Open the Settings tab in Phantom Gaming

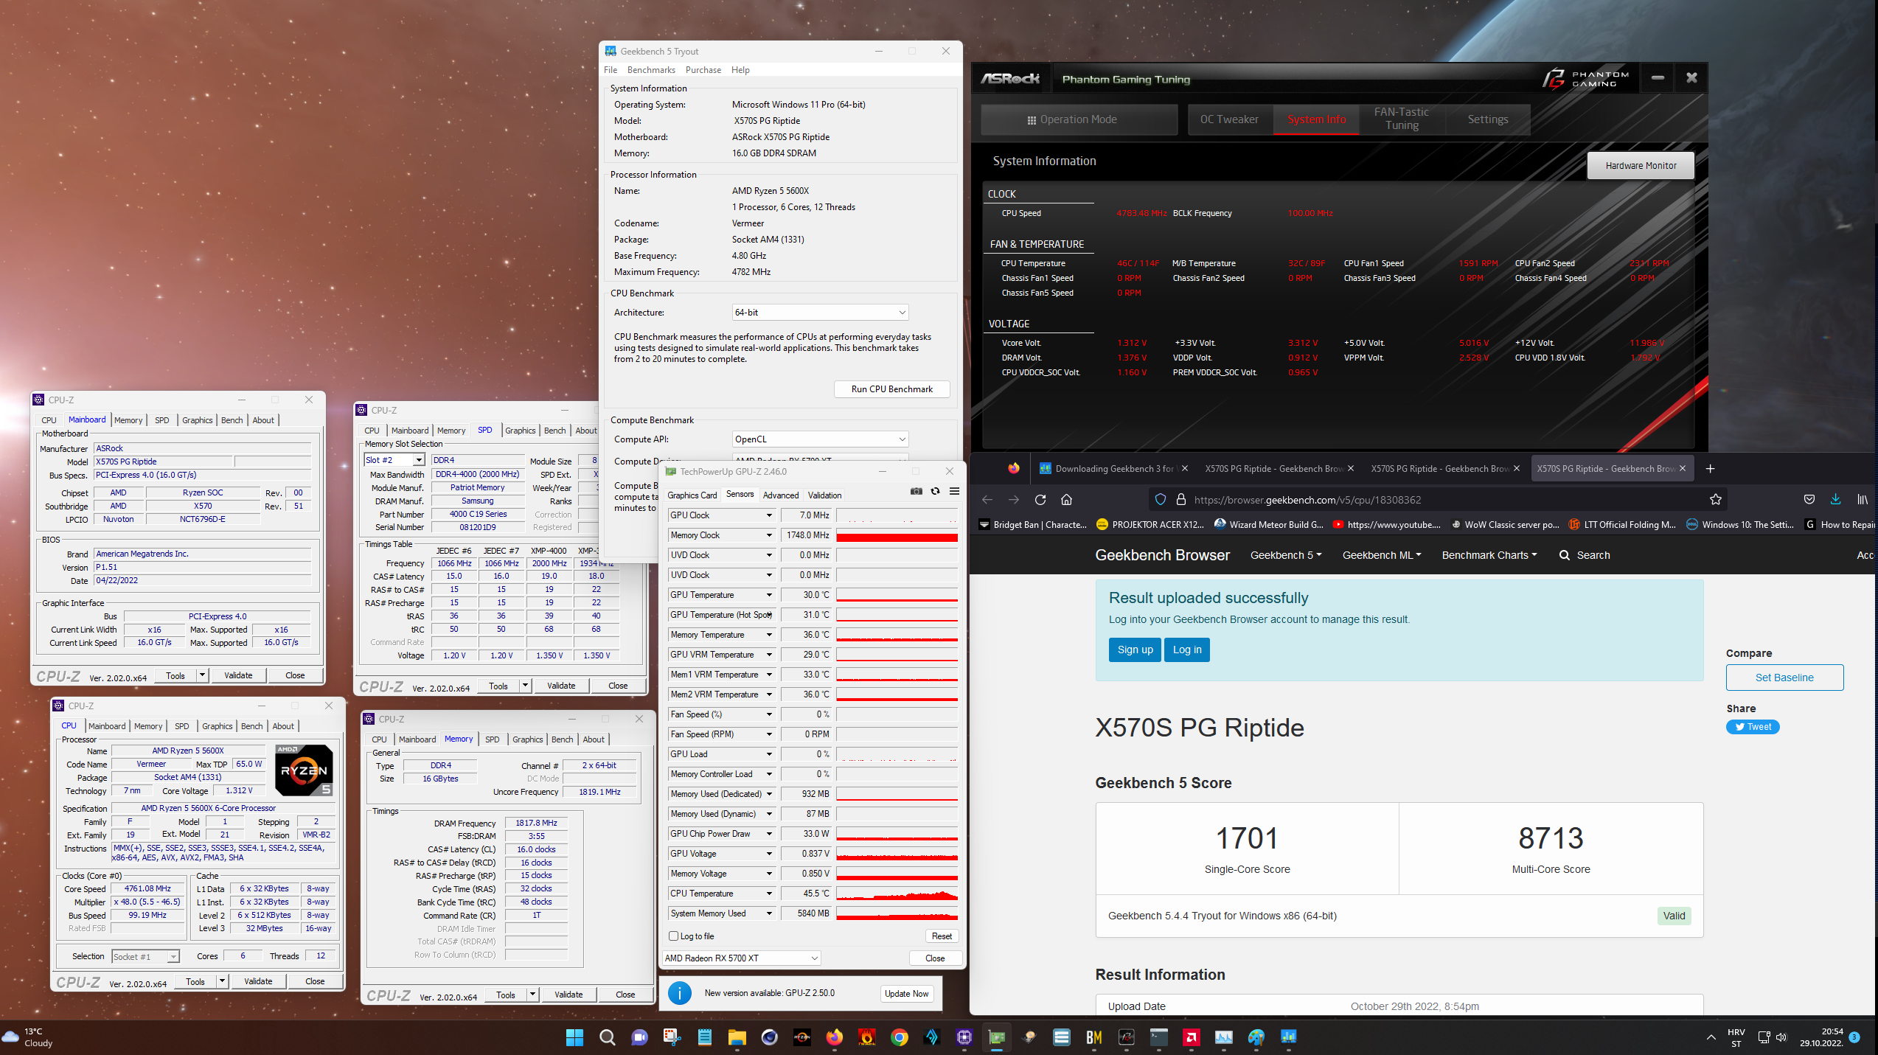1488,119
